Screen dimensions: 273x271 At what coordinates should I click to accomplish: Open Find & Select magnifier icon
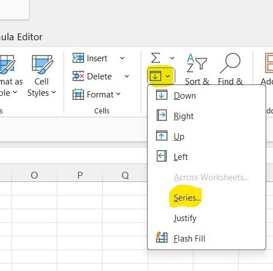[230, 63]
